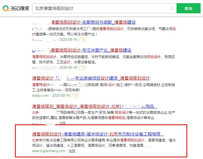Viewport: 203px width, 159px height.
Task: Click description mentioning 拥有移动式可拆装冰场工厂
Action: click(x=104, y=31)
